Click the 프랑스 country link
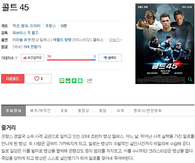This screenshot has width=195, height=163. (51, 26)
